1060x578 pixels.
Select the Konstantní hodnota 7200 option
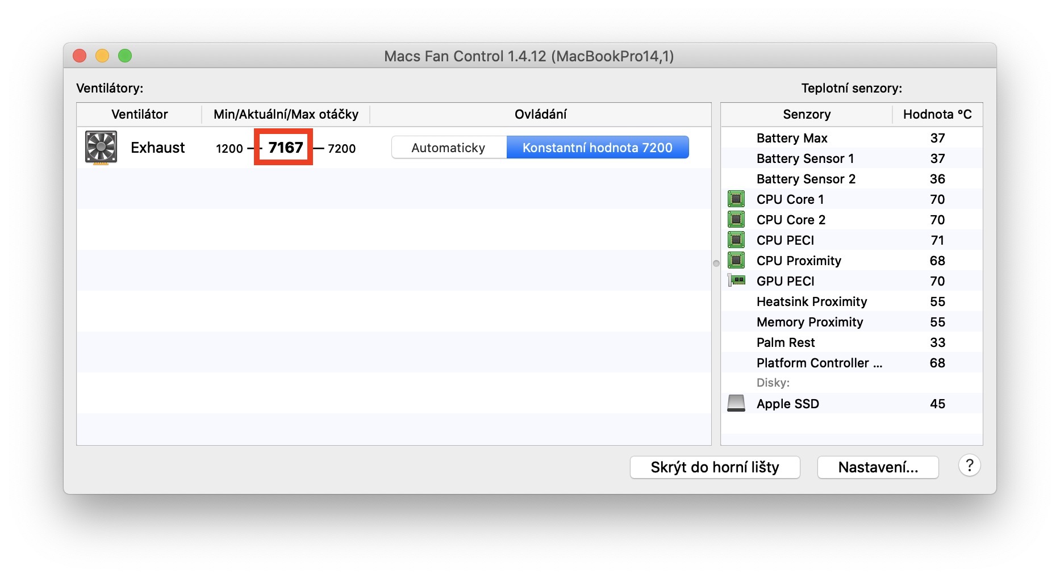pos(597,148)
